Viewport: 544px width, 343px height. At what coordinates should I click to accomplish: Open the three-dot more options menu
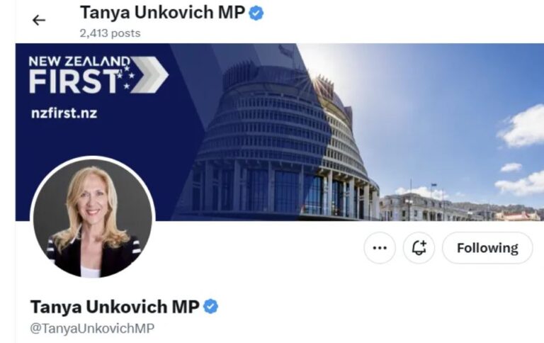[x=380, y=248]
